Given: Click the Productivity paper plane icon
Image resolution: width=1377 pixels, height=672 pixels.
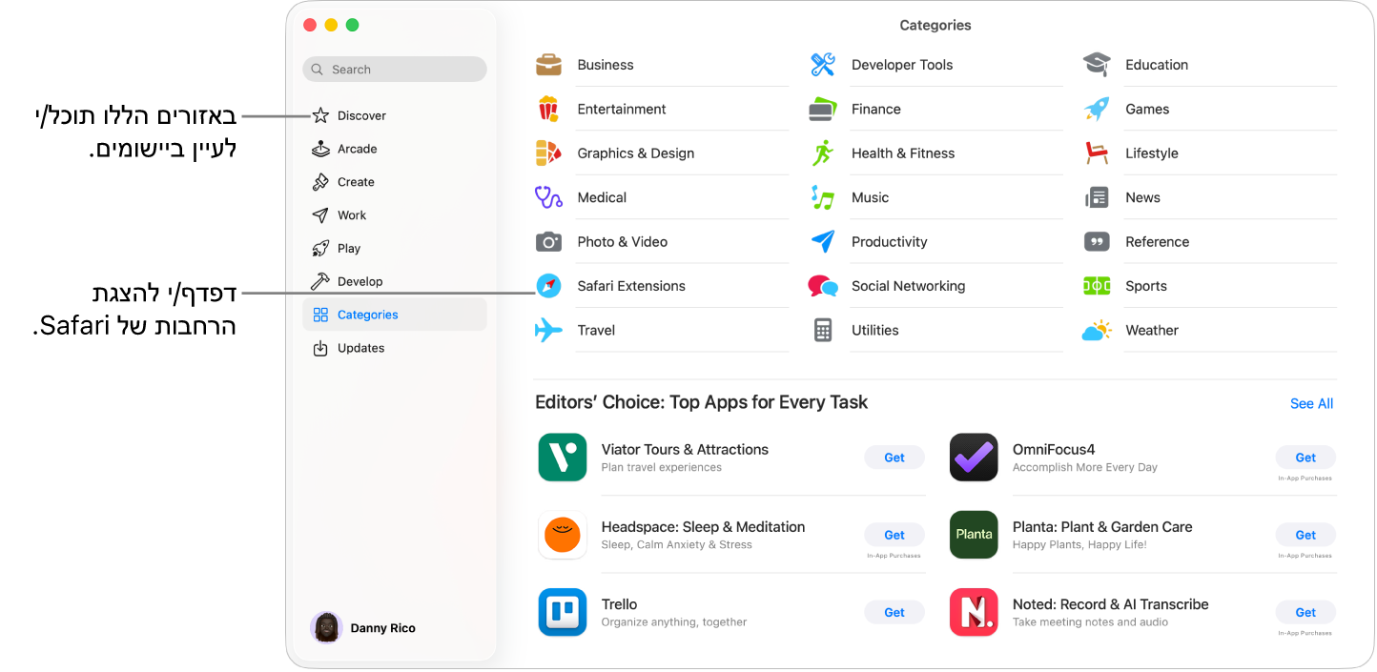Looking at the screenshot, I should (823, 241).
